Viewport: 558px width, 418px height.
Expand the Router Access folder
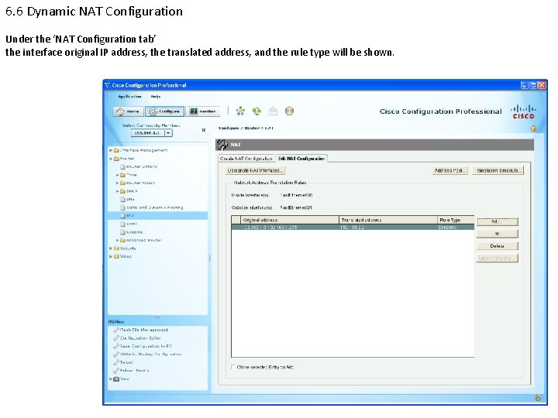coord(118,183)
